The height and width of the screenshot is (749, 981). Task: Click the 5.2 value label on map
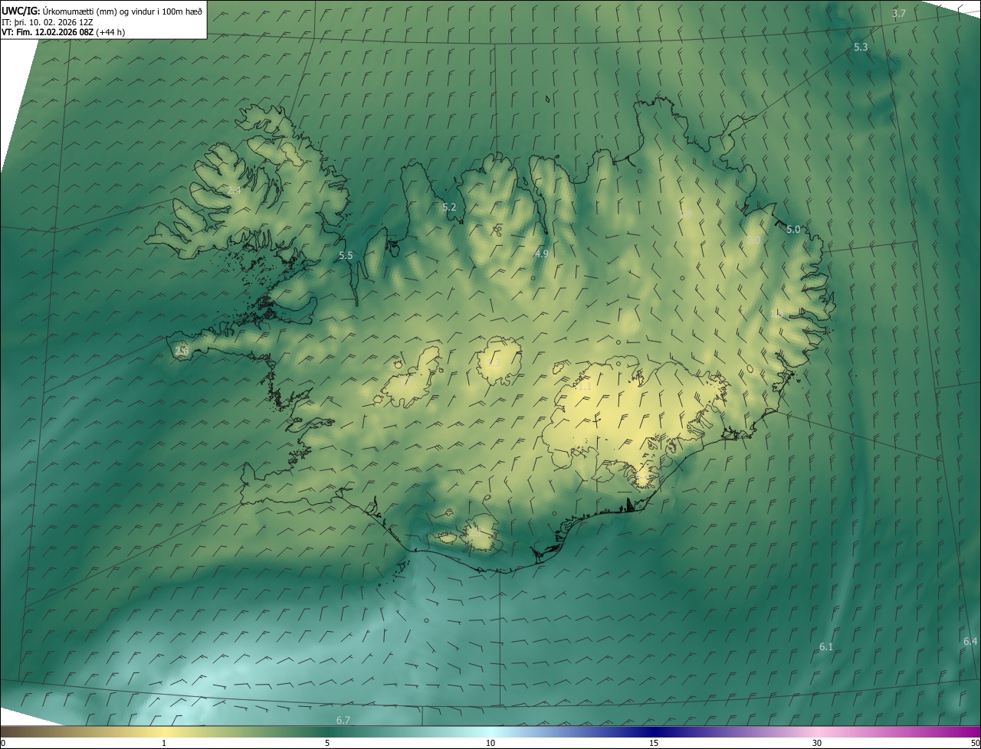[449, 208]
